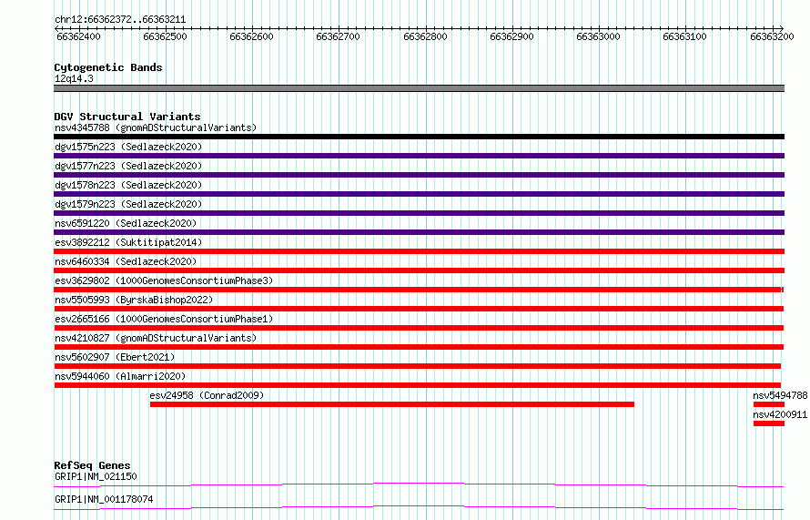The height and width of the screenshot is (520, 810).
Task: Open GRIP1|NM_021150 gene label
Action: pos(96,476)
